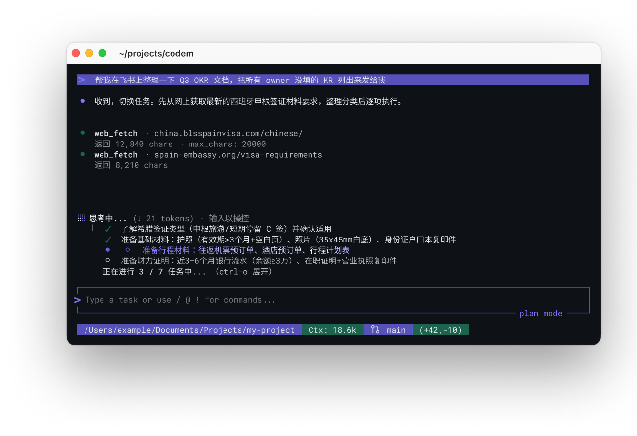637x436 pixels.
Task: Click the Ctx: 18.6k status segment
Action: point(333,330)
